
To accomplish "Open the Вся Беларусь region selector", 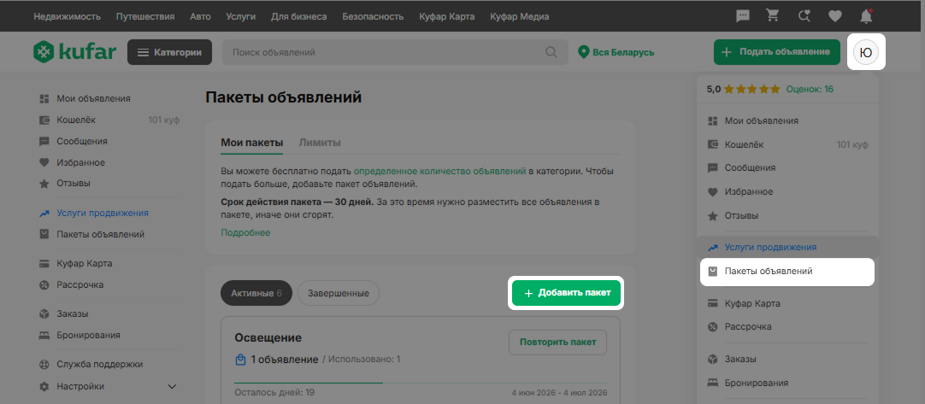I will 616,52.
